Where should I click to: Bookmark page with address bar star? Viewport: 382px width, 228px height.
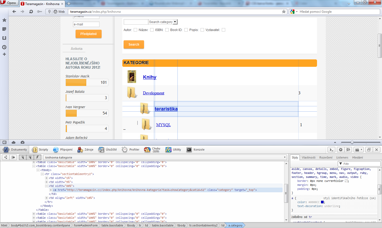(284, 11)
